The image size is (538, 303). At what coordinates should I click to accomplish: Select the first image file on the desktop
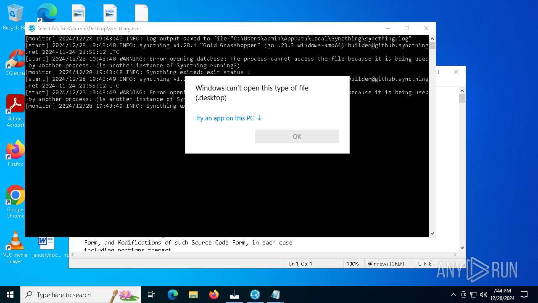(x=79, y=13)
